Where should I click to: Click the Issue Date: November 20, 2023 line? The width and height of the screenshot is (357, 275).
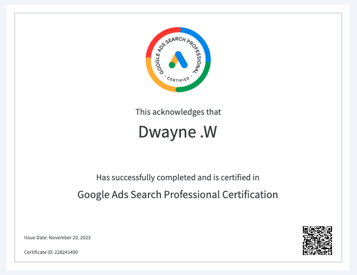click(x=57, y=238)
